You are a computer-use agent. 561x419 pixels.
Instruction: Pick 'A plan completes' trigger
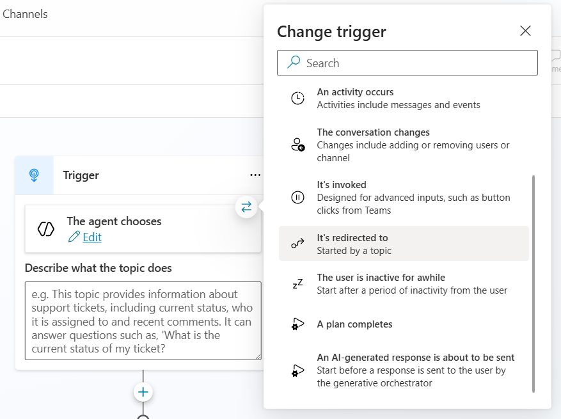pyautogui.click(x=354, y=324)
